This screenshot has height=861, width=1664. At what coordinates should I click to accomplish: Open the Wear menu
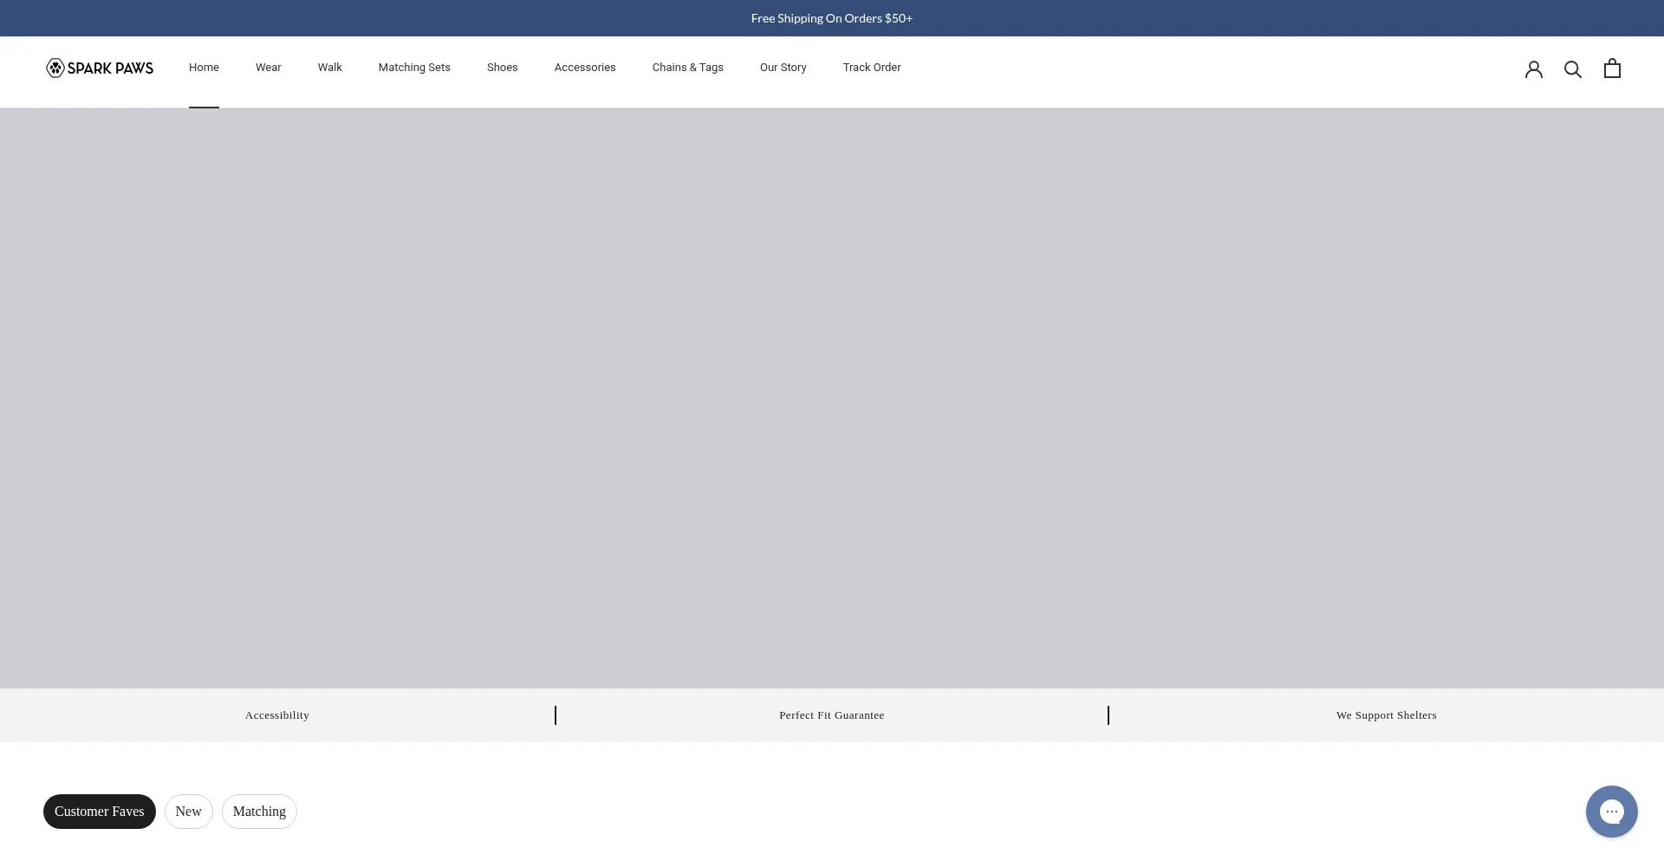(268, 68)
